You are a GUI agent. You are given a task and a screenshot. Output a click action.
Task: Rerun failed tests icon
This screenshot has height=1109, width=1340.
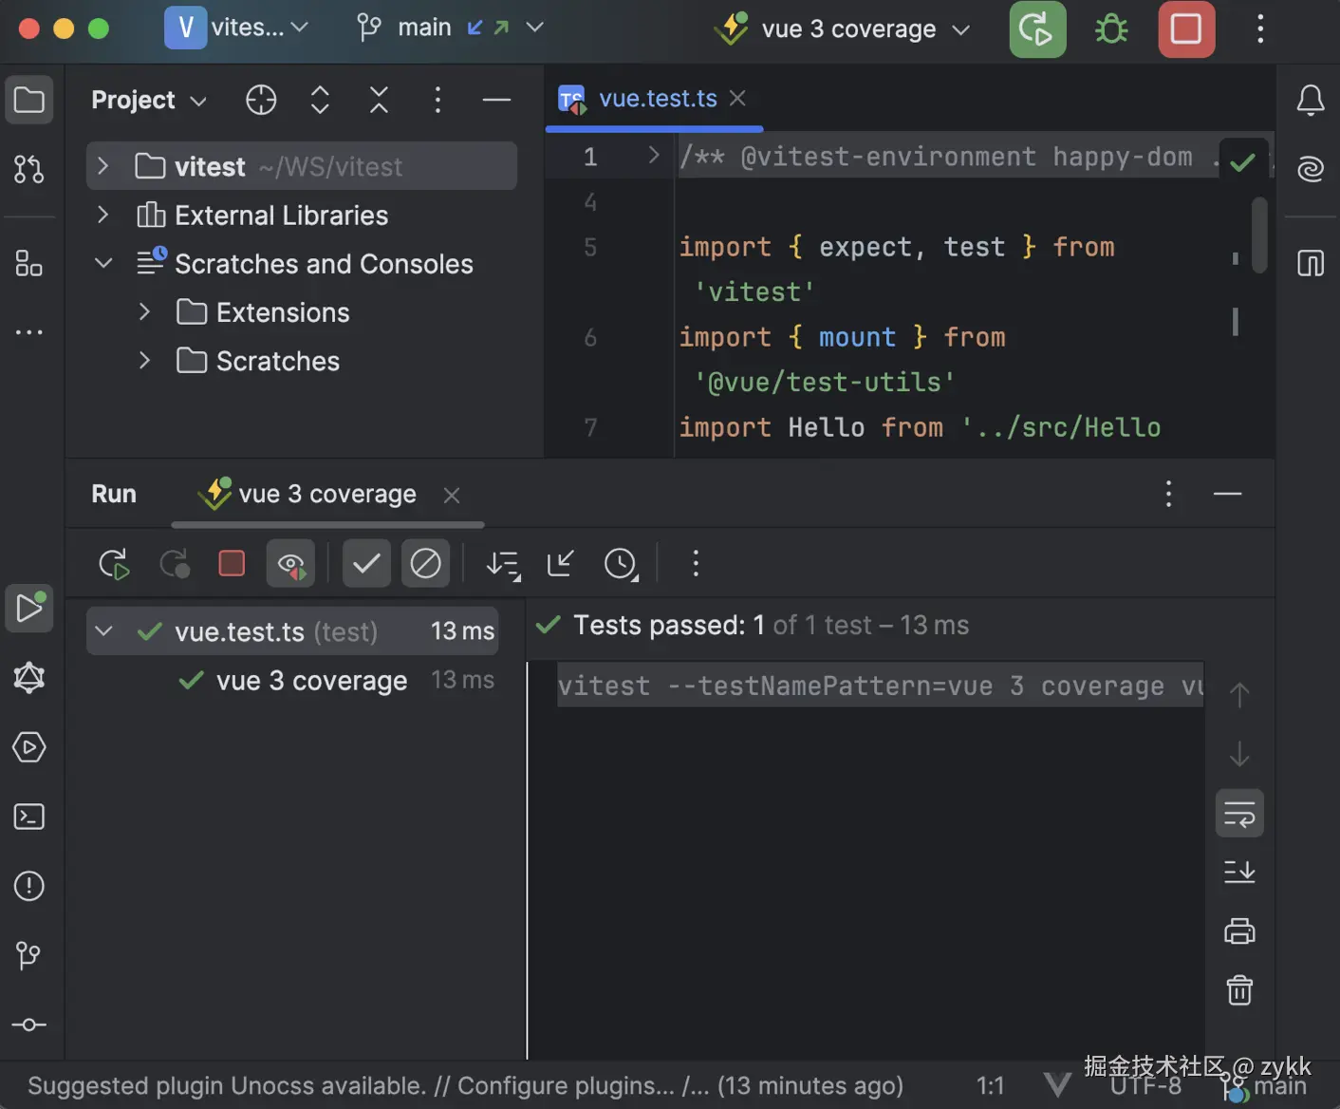point(175,564)
